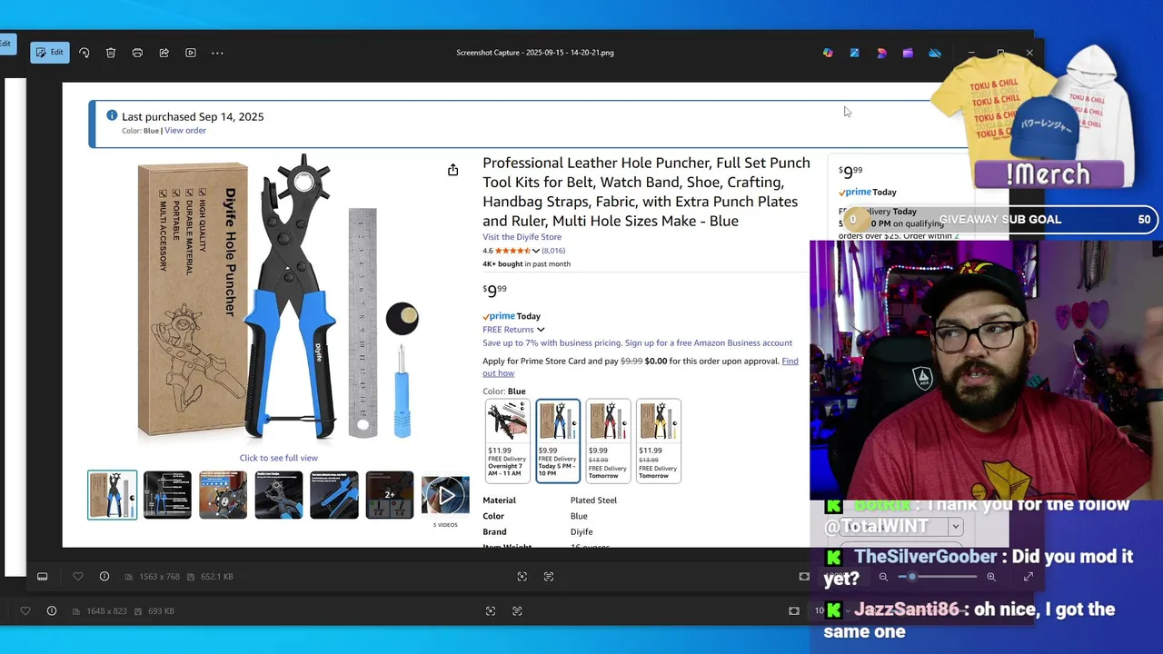Start the slideshow playback icon

[x=191, y=53]
